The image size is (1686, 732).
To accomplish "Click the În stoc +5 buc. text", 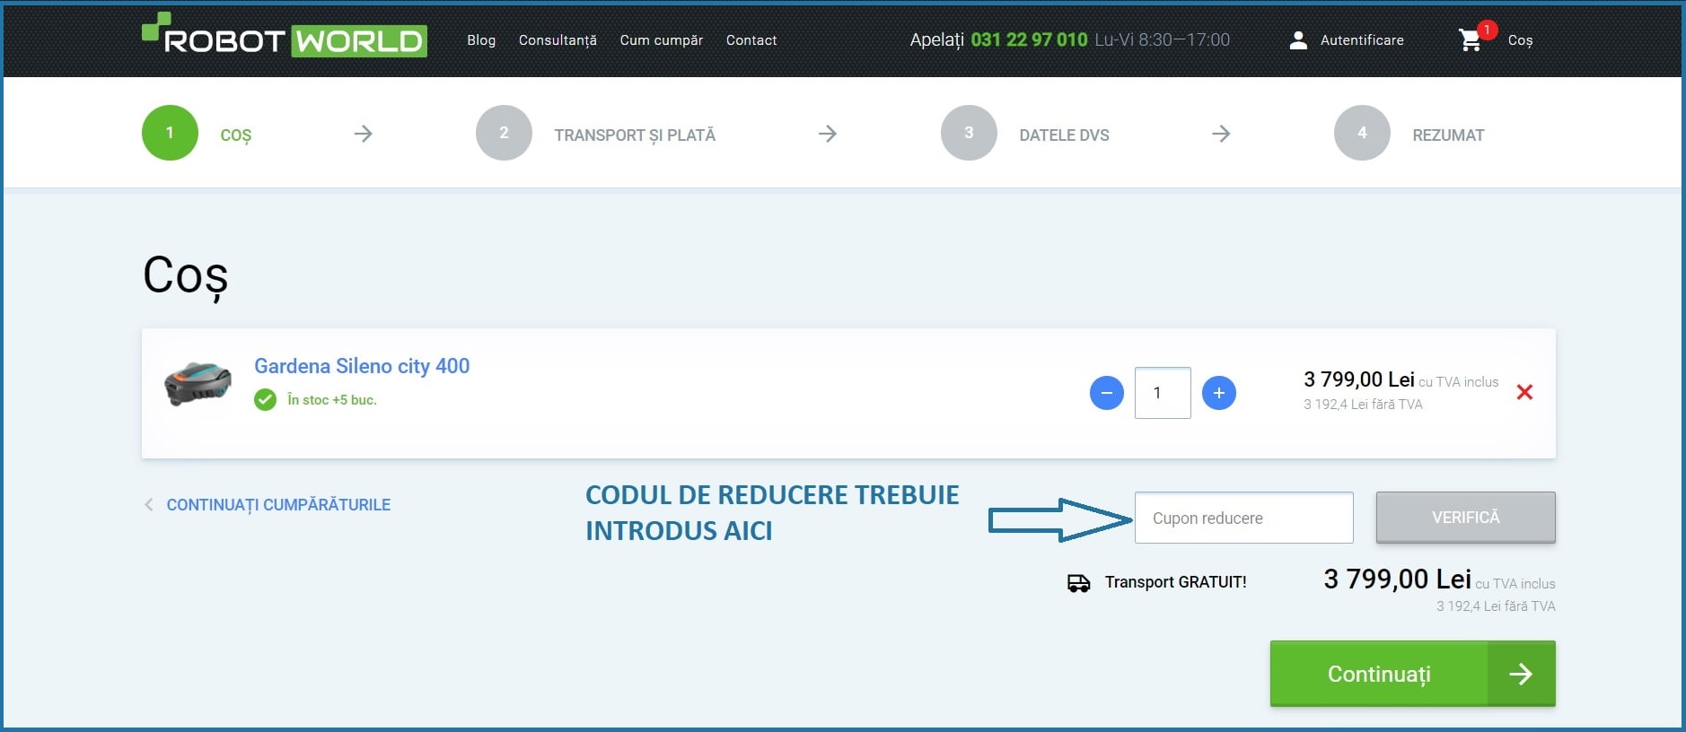I will (x=332, y=400).
